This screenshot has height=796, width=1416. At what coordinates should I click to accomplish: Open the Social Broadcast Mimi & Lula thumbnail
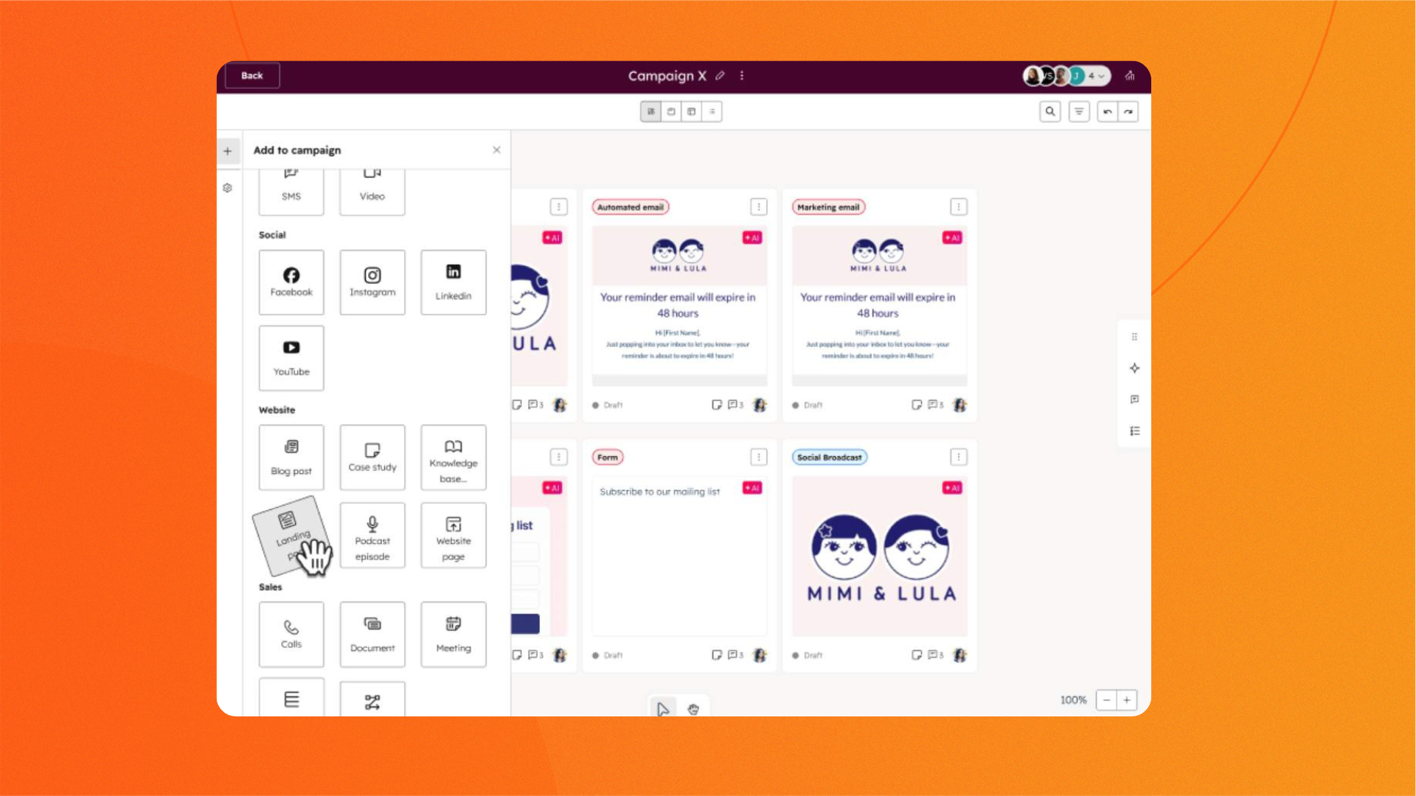coord(879,556)
